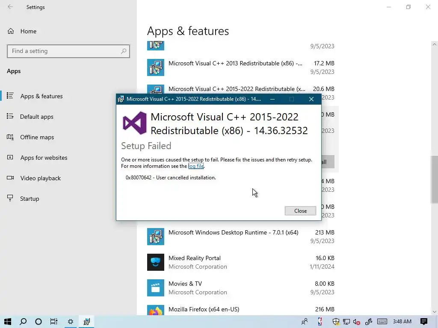Viewport: 438px width, 328px height.
Task: Click the Windows Desktop Runtime installer icon
Action: coord(156,237)
